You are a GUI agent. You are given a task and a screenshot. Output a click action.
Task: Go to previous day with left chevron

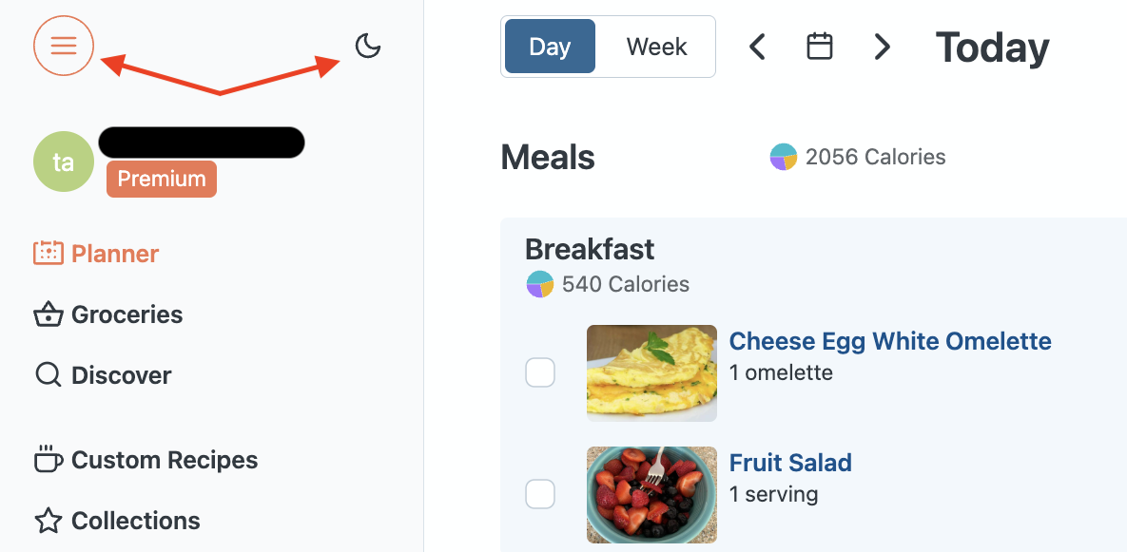(x=757, y=47)
